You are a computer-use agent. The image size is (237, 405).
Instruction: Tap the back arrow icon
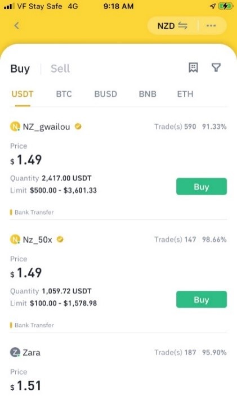pyautogui.click(x=16, y=25)
